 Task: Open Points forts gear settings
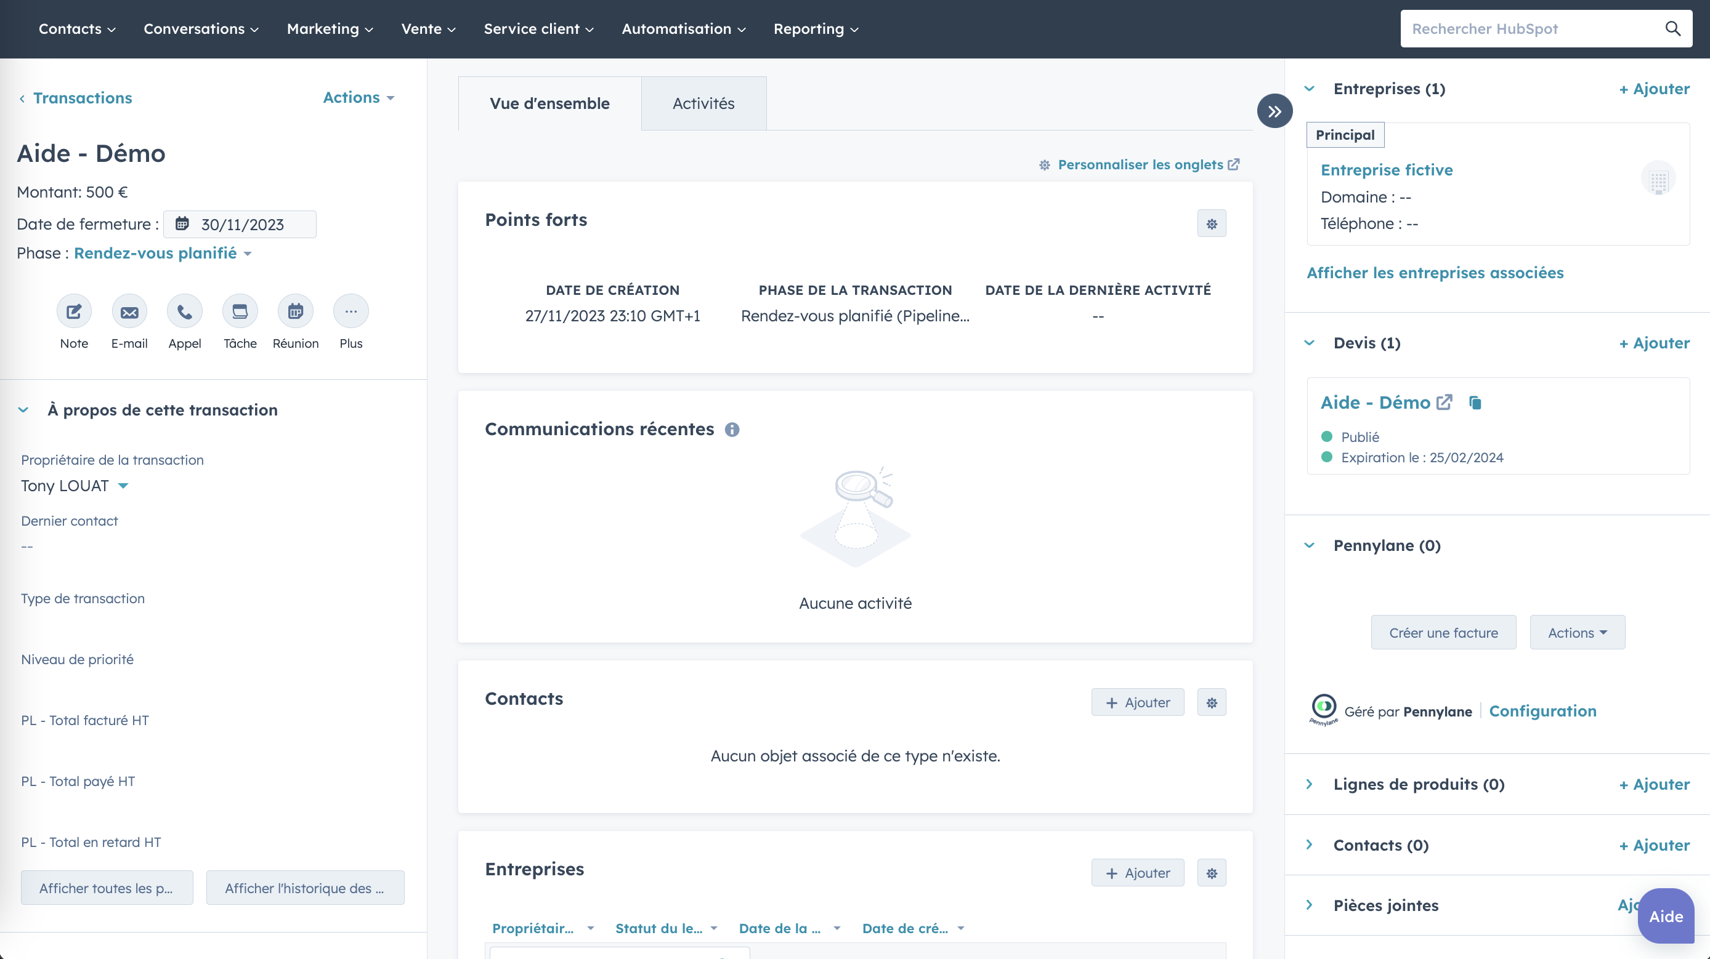(1212, 223)
